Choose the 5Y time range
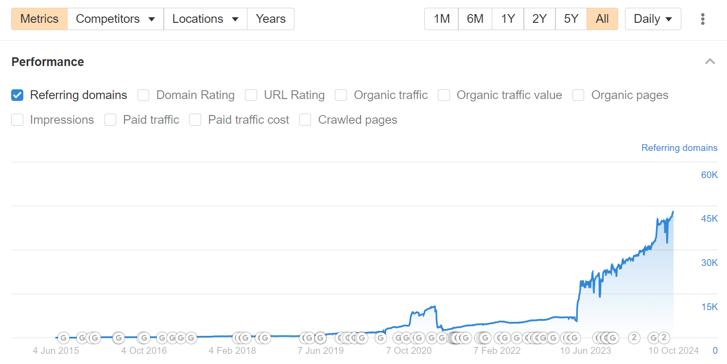The height and width of the screenshot is (364, 727). [571, 19]
